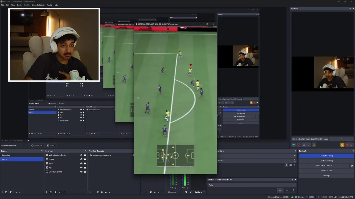Click the yellow gear icon below Vertical preview
The image size is (355, 199).
click(x=342, y=145)
